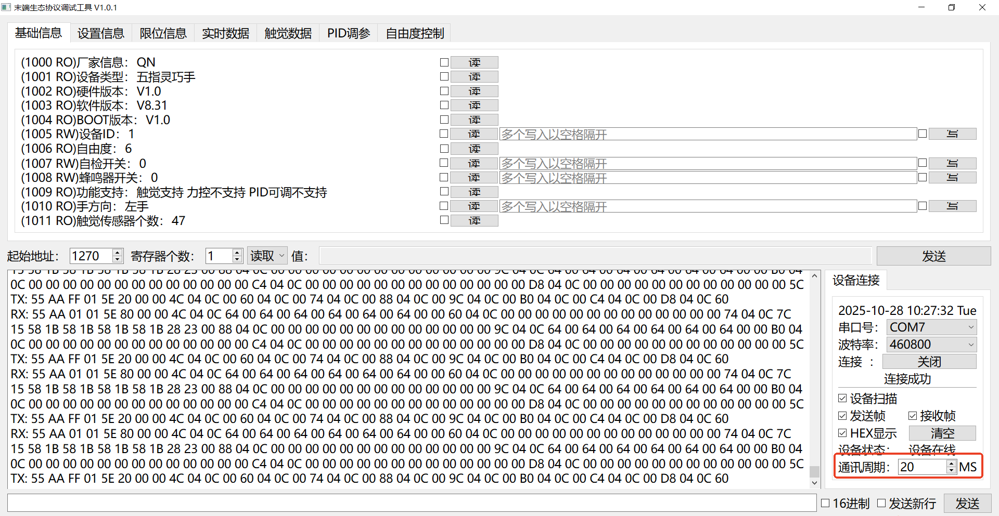Viewport: 999px width, 516px height.
Task: Toggle the 发送新行 option
Action: (x=882, y=502)
